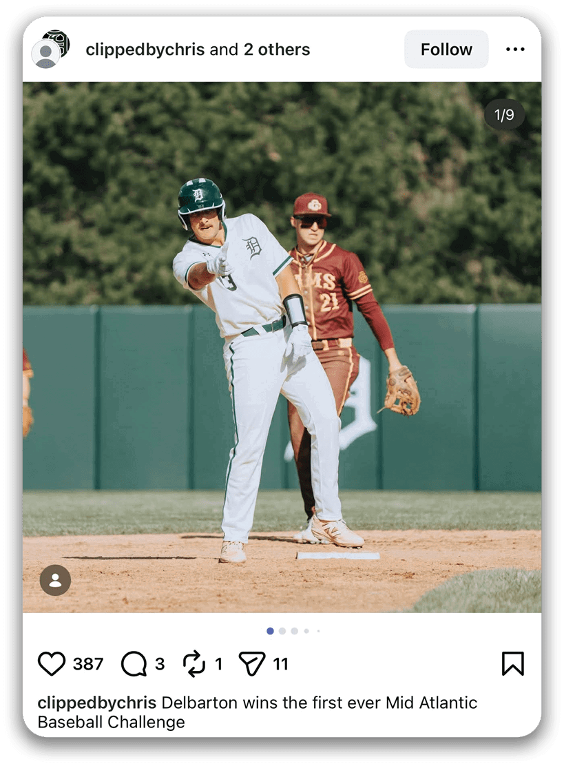Viewport: 564px width, 766px height.
Task: View the 387 likes count
Action: tap(88, 664)
